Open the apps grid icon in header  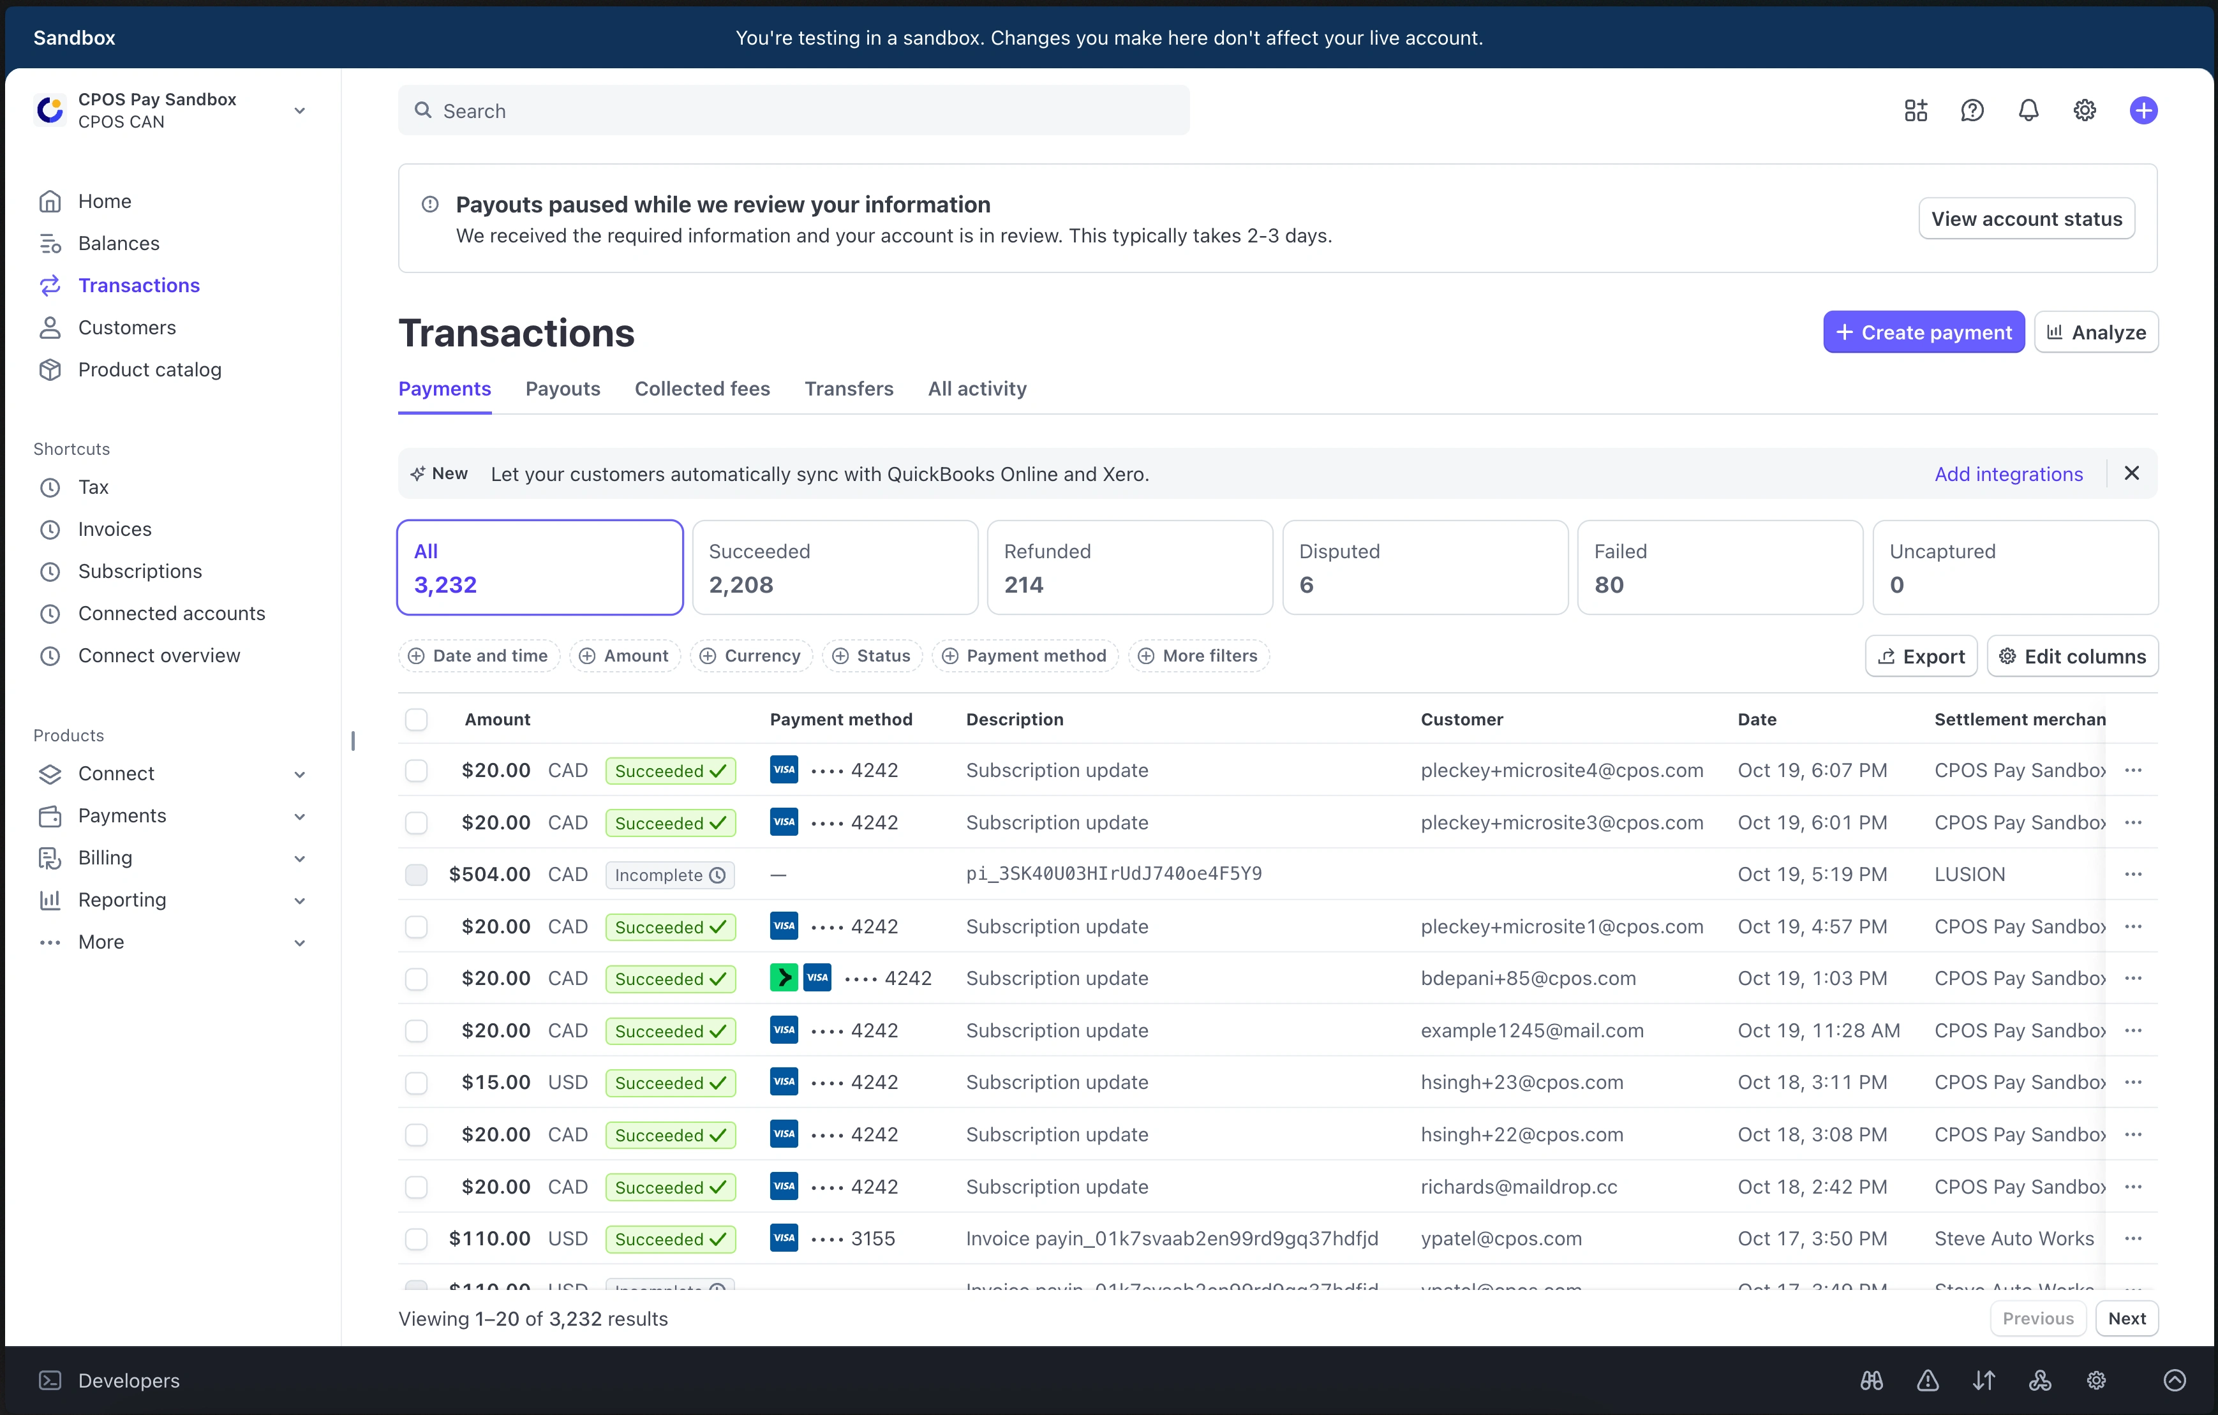1916,110
